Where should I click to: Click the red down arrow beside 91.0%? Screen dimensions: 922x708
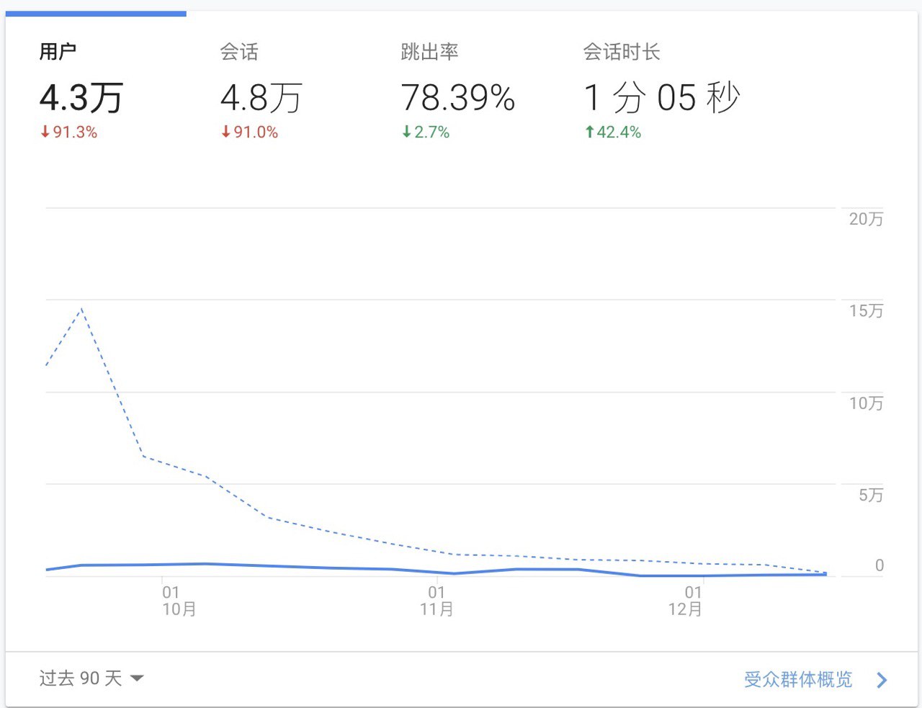[x=225, y=132]
